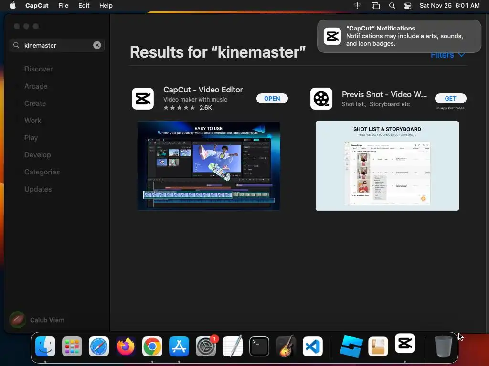Click the date and time in menu bar

coord(449,6)
